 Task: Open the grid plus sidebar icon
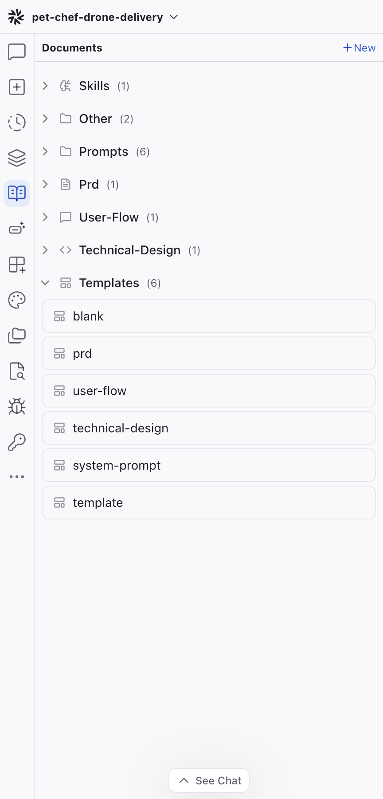pos(17,265)
